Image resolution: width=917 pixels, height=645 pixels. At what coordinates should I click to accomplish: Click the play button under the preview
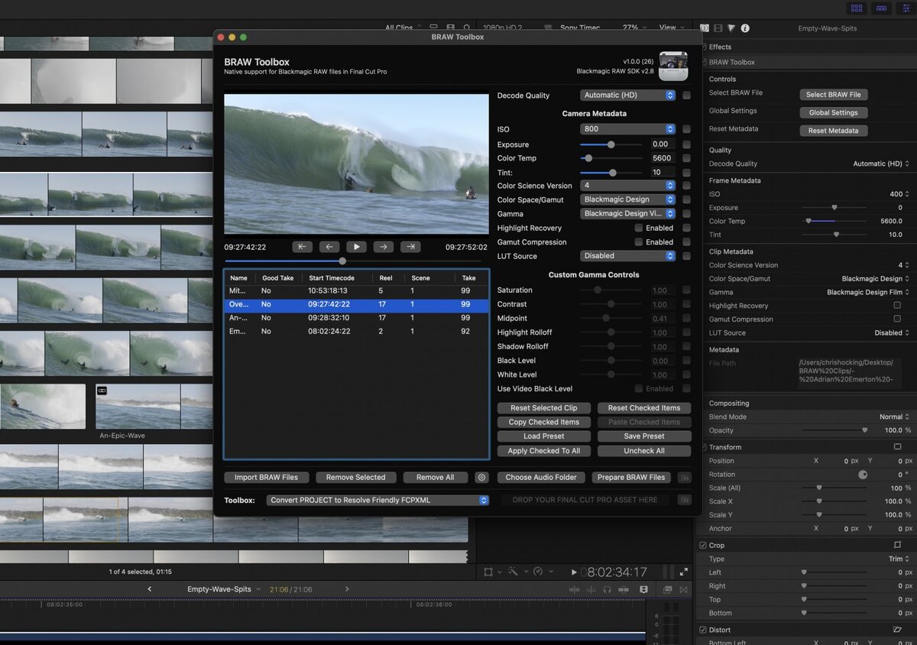point(356,247)
